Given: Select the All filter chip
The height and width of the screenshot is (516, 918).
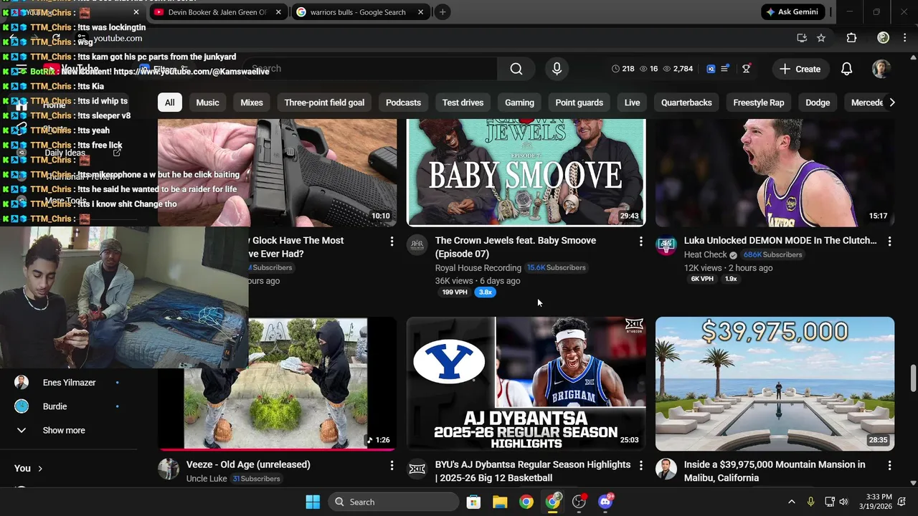Looking at the screenshot, I should [169, 102].
